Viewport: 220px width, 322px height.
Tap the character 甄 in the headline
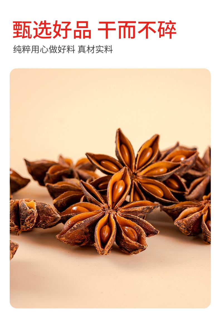(x=22, y=30)
